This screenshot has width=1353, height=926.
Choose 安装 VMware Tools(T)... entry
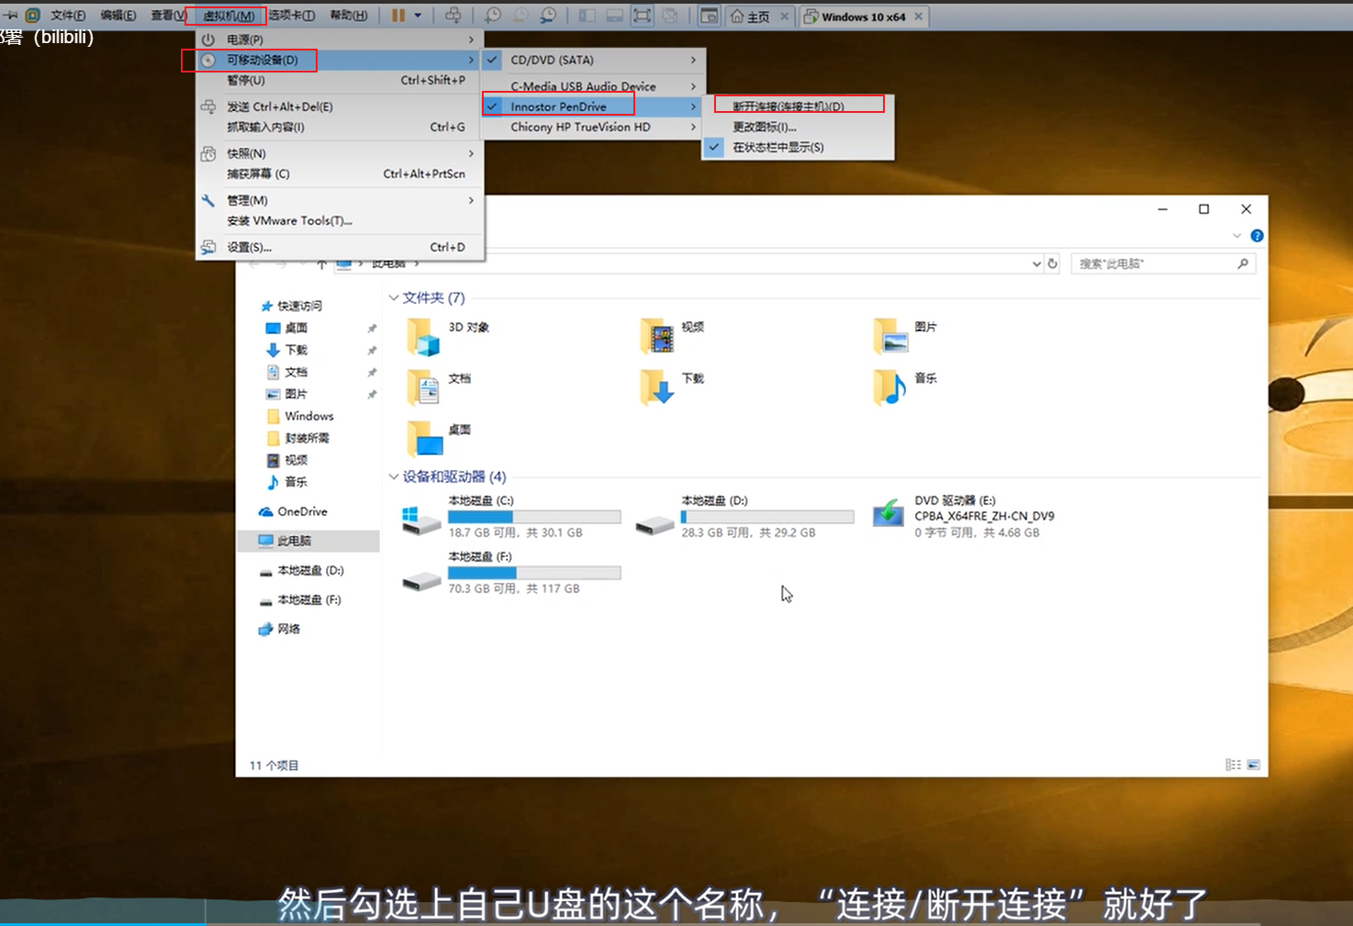coord(340,220)
